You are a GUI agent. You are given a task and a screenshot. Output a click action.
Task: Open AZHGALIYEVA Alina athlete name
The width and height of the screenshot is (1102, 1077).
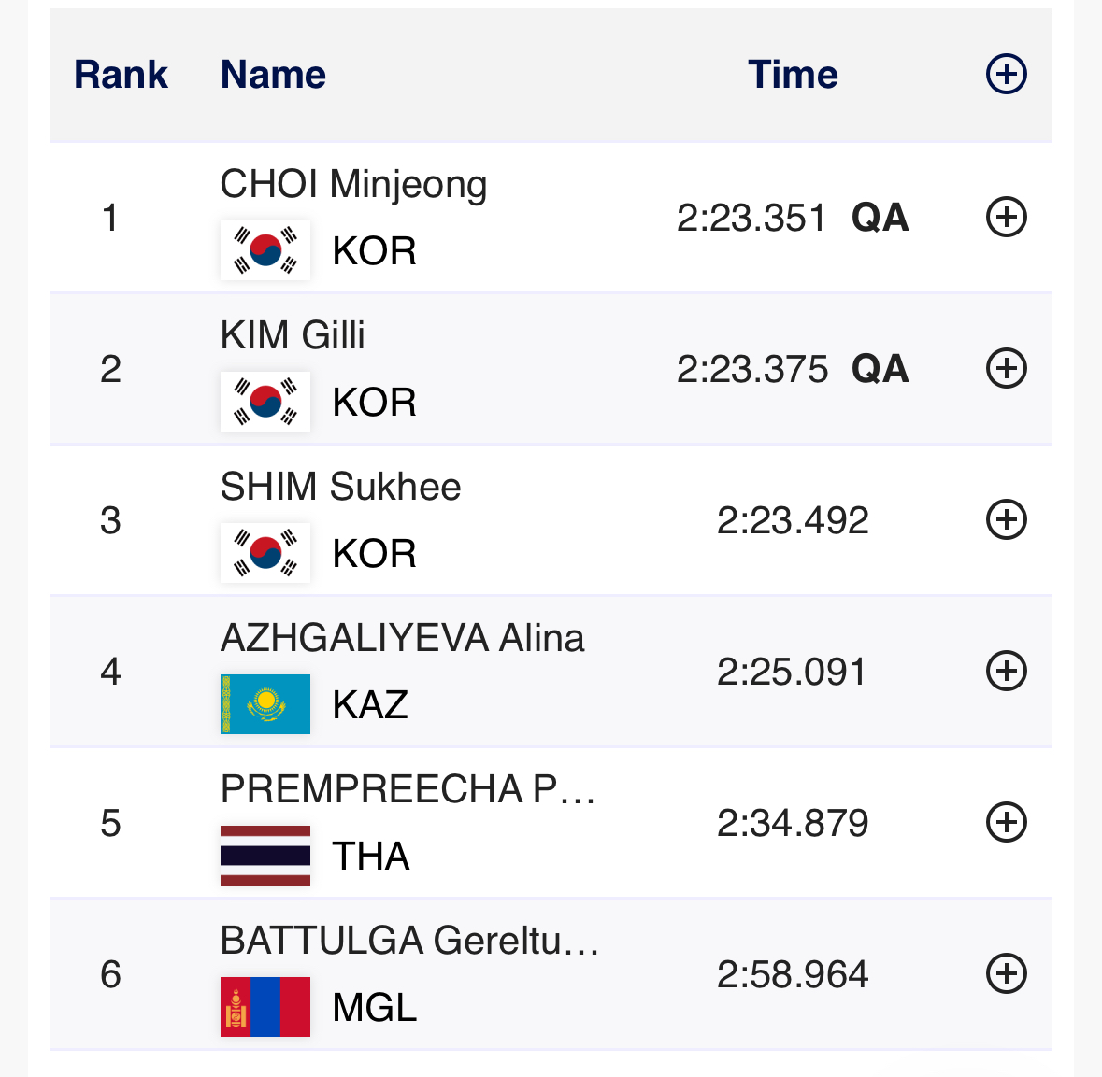[x=402, y=639]
